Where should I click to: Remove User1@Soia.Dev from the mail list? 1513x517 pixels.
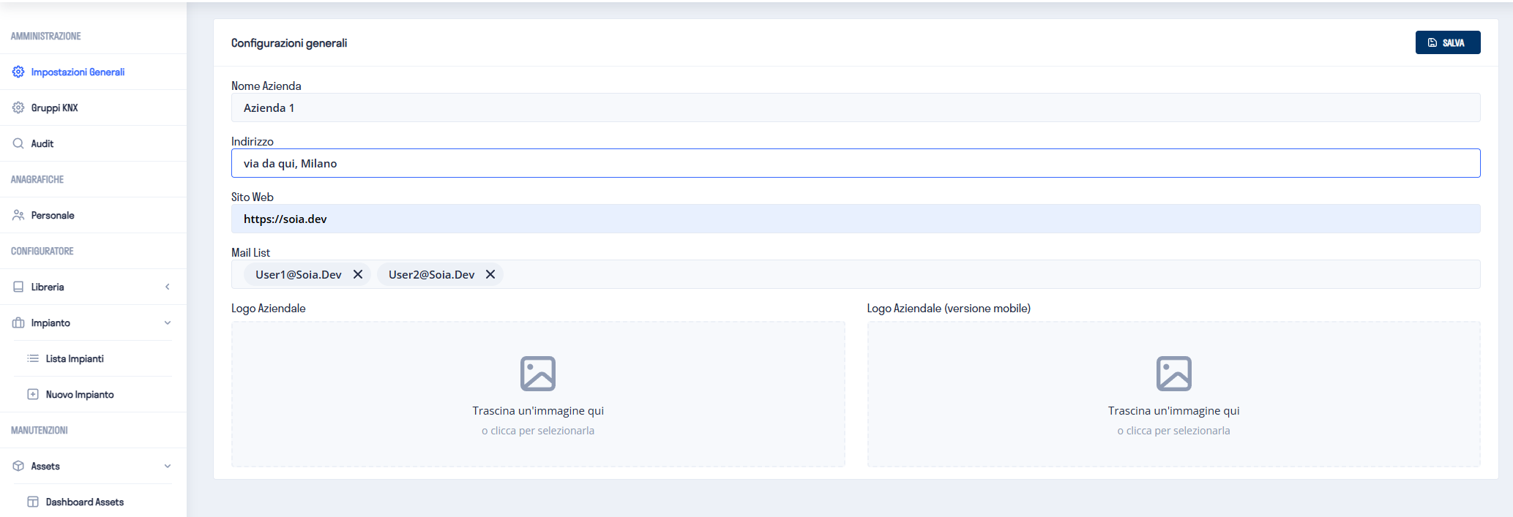358,274
